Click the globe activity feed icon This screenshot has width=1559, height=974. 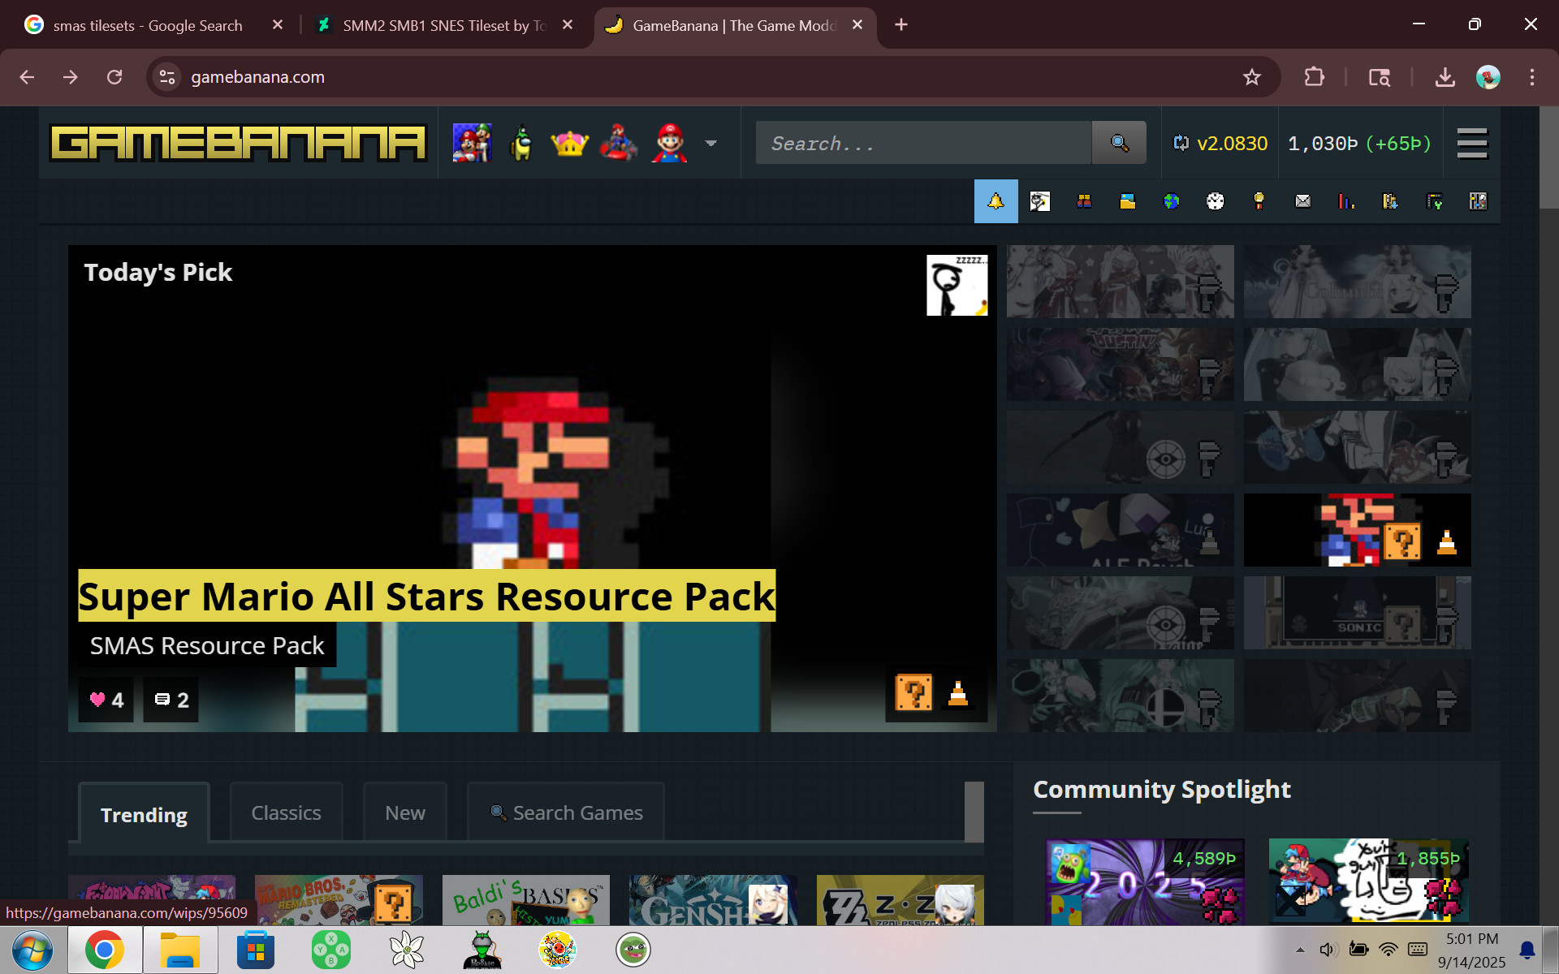pos(1171,201)
